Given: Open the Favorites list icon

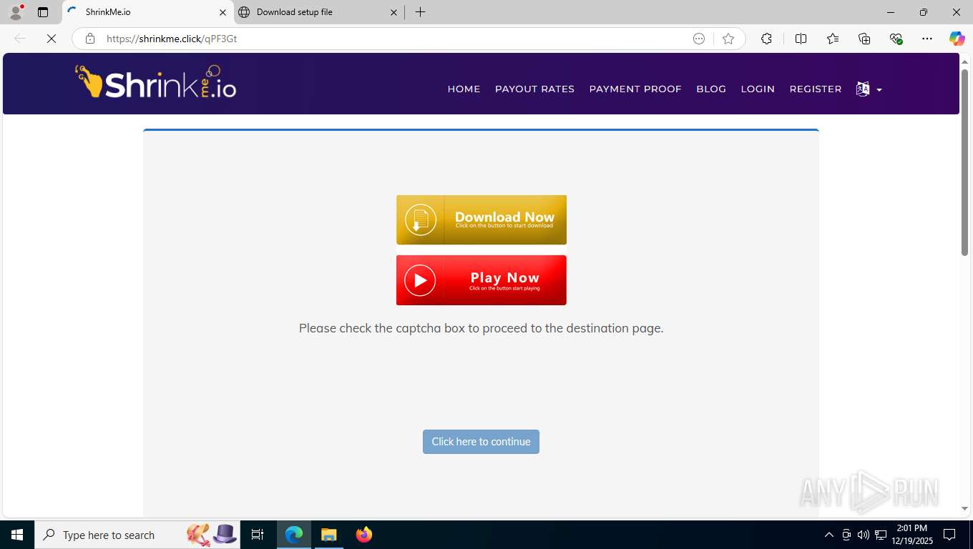Looking at the screenshot, I should [x=833, y=39].
